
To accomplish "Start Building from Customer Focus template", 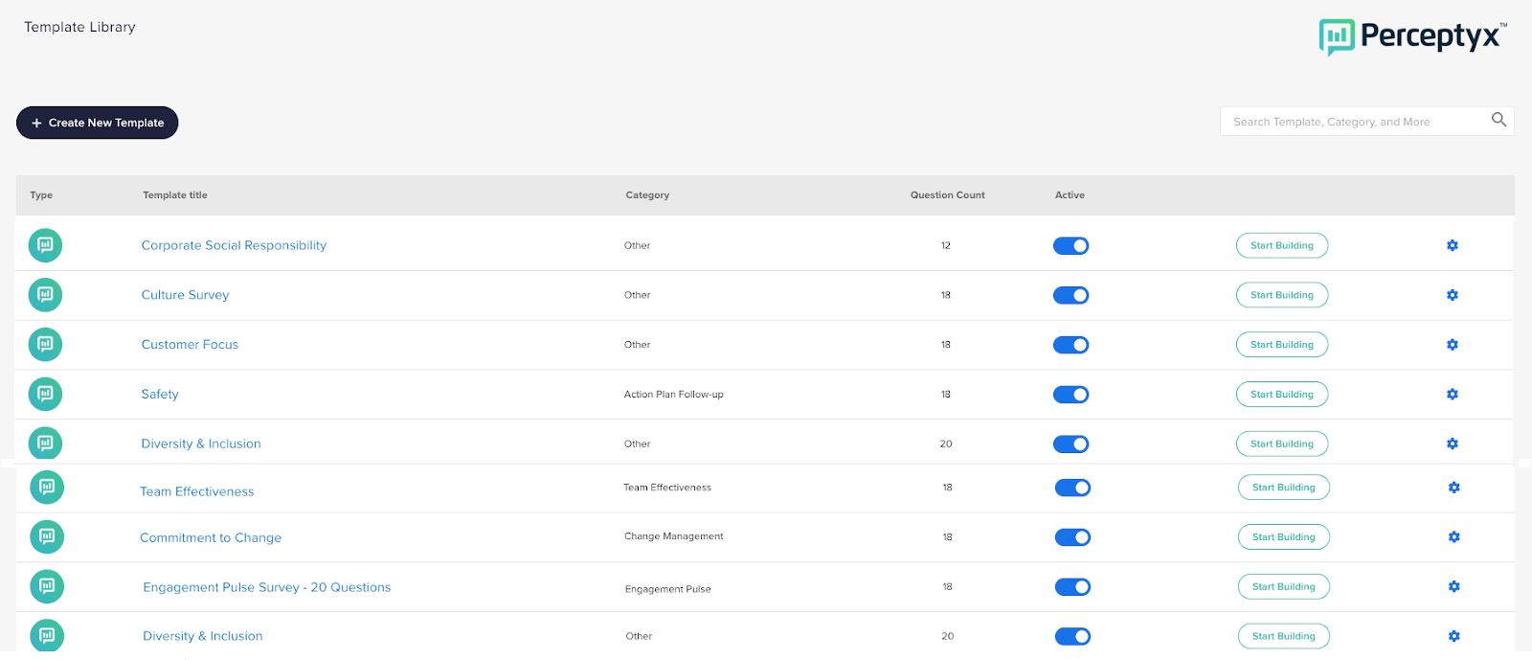I will click(1282, 345).
